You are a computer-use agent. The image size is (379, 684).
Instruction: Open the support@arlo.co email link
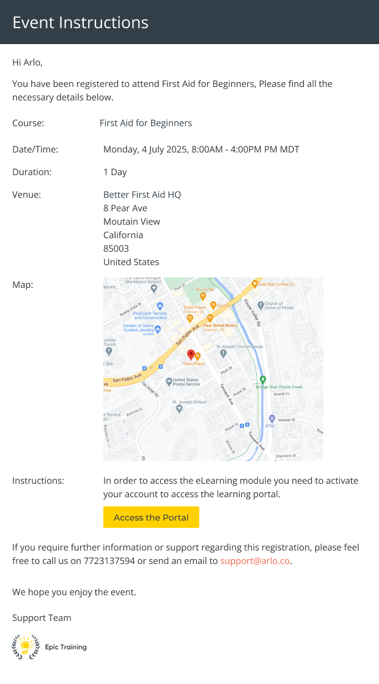tap(255, 561)
